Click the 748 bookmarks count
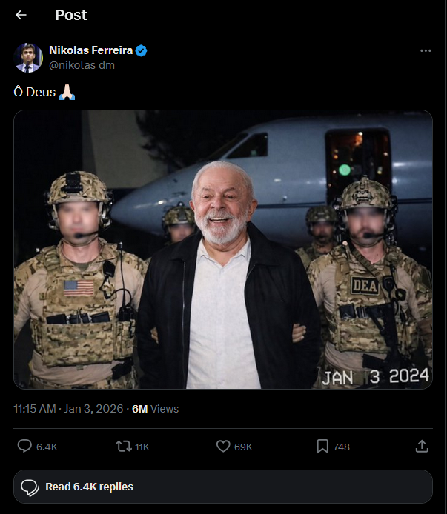Viewport: 447px width, 514px height. coord(341,447)
